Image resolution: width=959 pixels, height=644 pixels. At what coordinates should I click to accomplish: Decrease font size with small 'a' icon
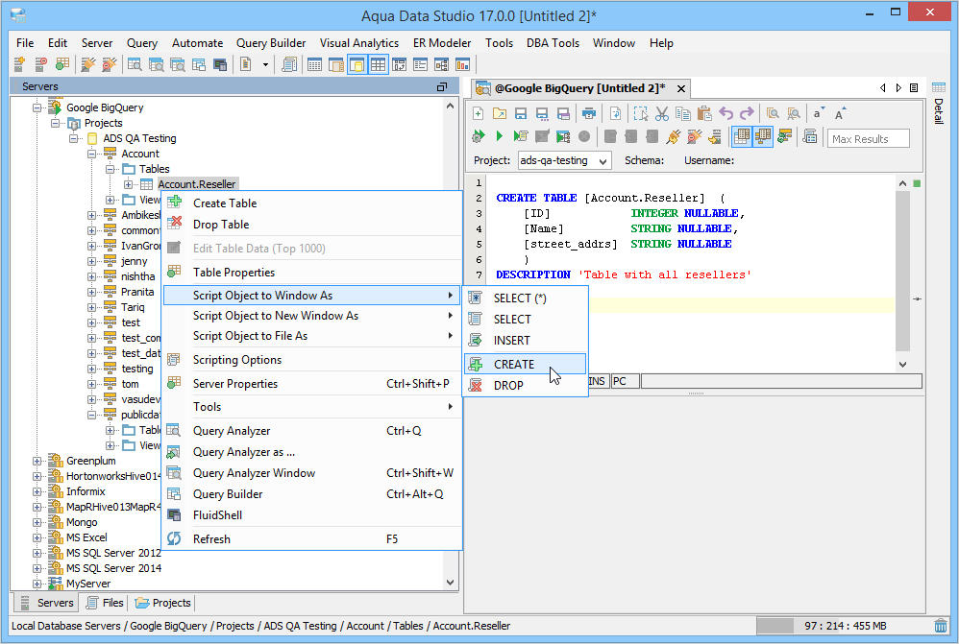coord(819,113)
